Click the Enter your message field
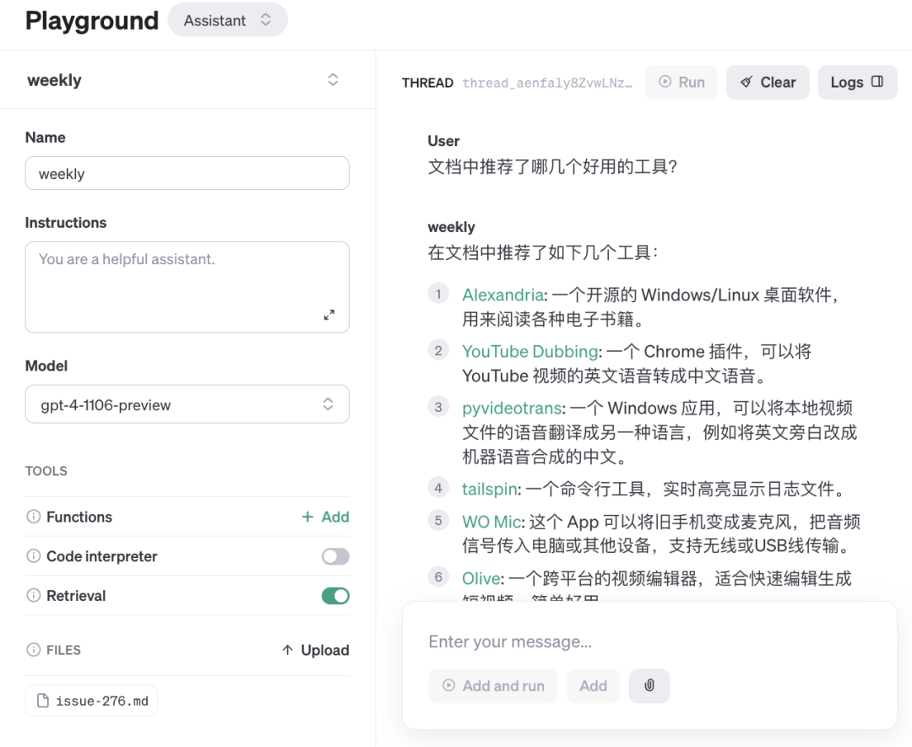 pyautogui.click(x=649, y=641)
